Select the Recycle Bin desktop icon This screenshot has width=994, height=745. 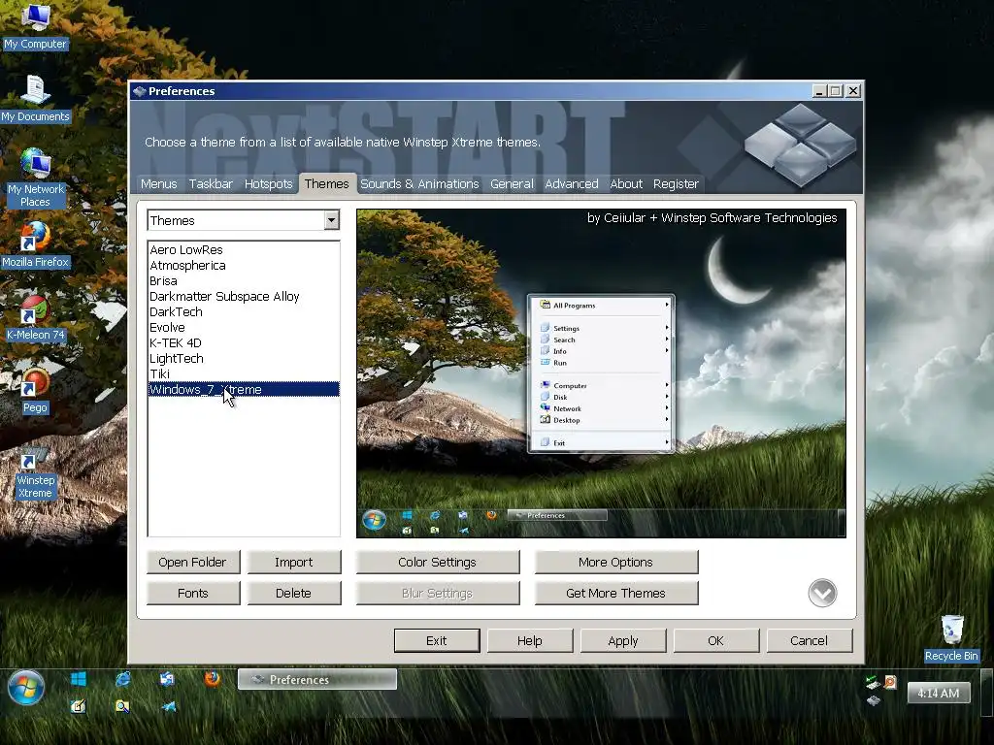pos(951,638)
